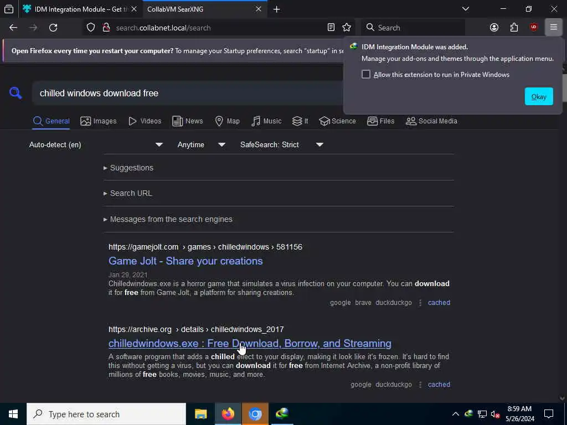Image resolution: width=567 pixels, height=425 pixels.
Task: Click the SearXNG magnifier logo
Action: 16,93
